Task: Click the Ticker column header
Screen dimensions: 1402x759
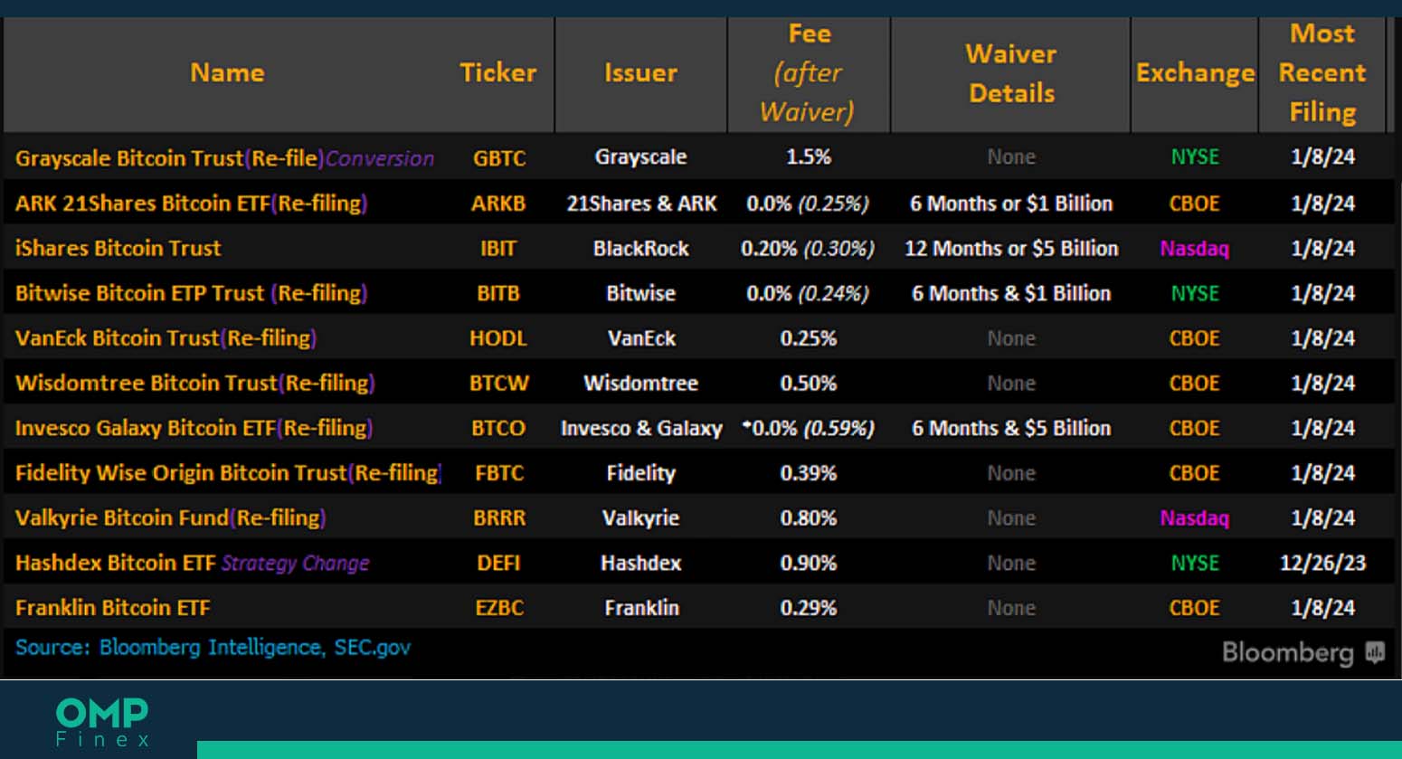Action: point(497,72)
